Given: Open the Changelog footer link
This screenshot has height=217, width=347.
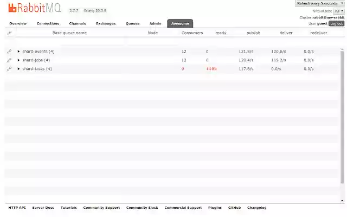Looking at the screenshot, I should click(x=256, y=208).
